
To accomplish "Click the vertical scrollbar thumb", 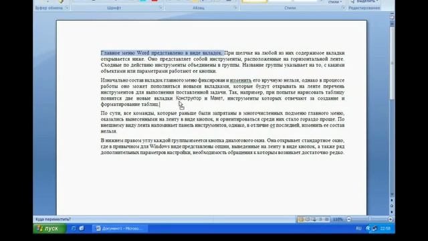I will coord(392,63).
